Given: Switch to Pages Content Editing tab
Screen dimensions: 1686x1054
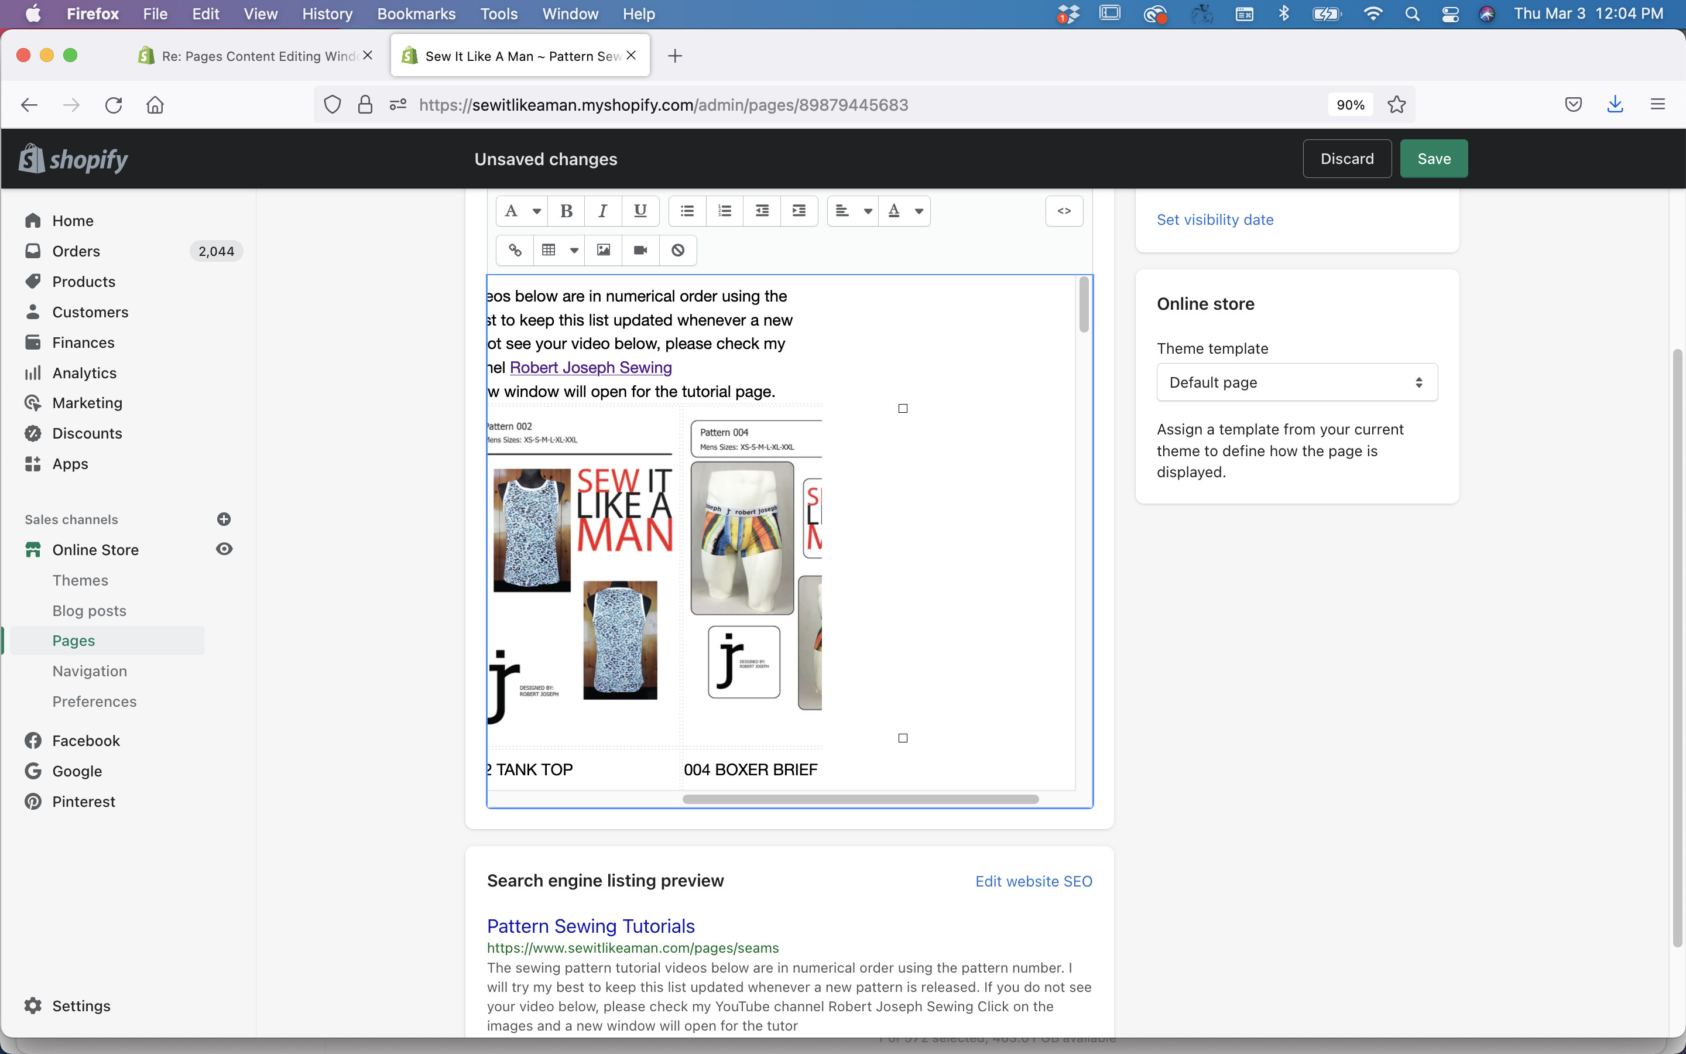Looking at the screenshot, I should coord(258,56).
